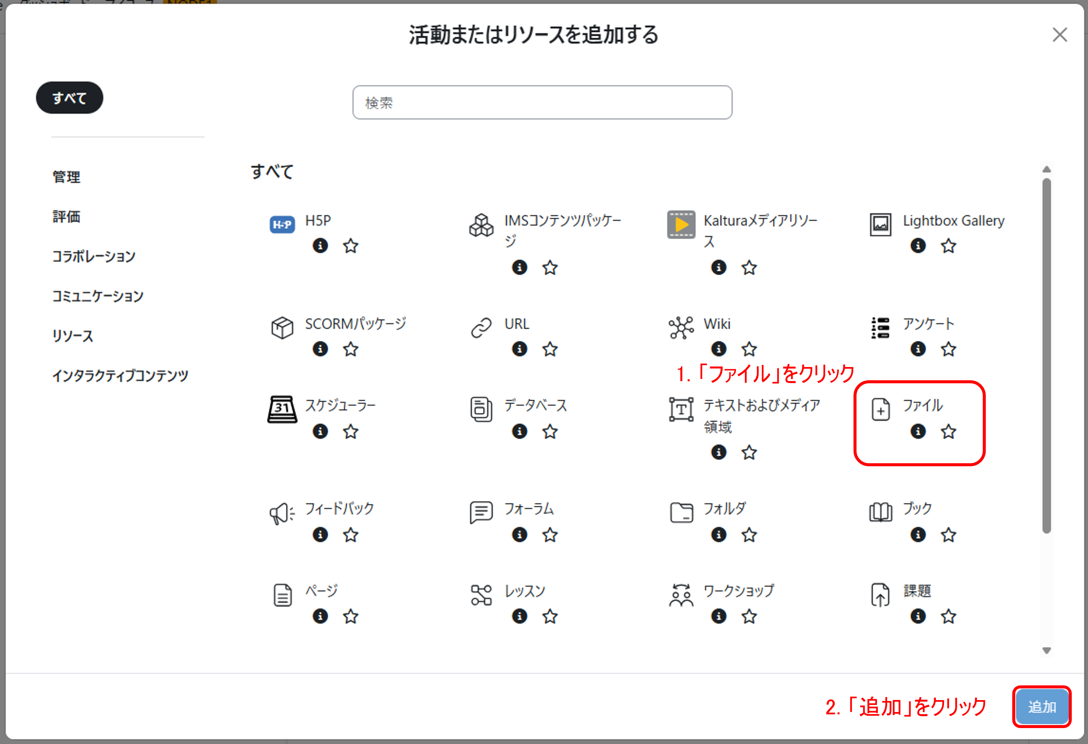Star フォルダ as favourite

(749, 535)
